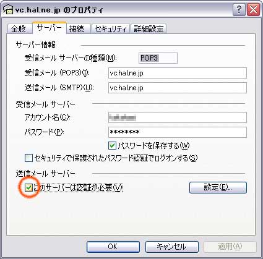The image size is (263, 259).
Task: Enable secure password authentication logon checkbox
Action: pos(28,158)
